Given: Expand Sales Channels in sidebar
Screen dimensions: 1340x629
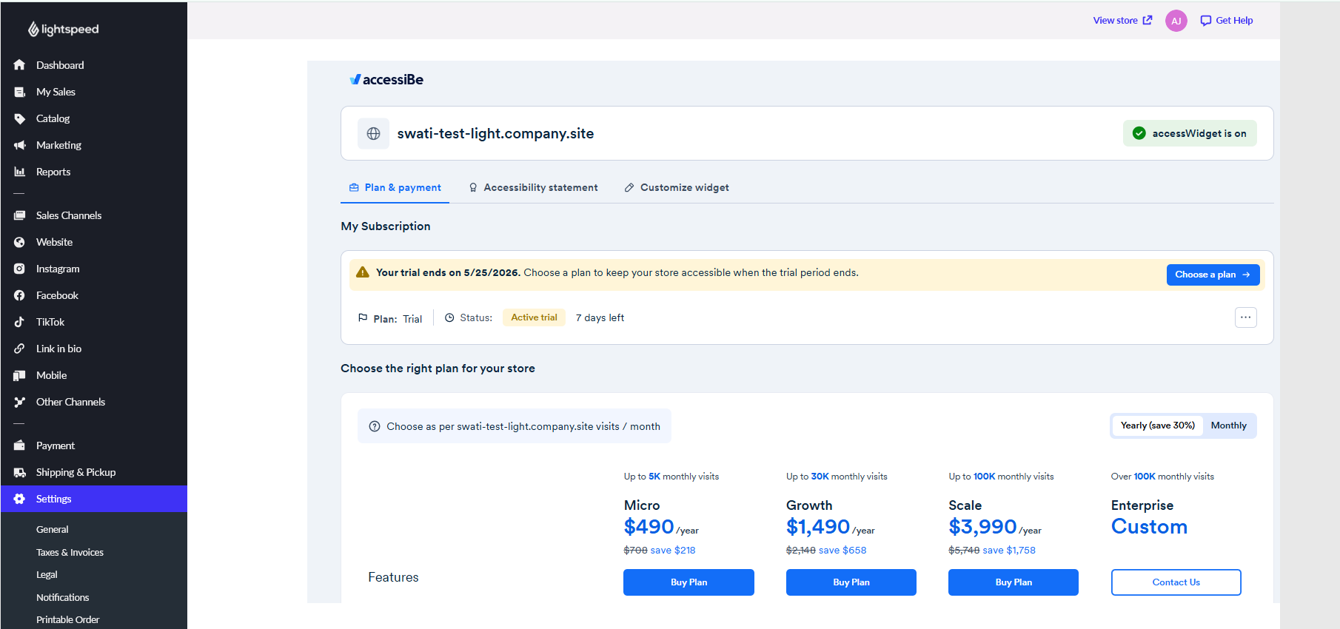Looking at the screenshot, I should coord(94,215).
